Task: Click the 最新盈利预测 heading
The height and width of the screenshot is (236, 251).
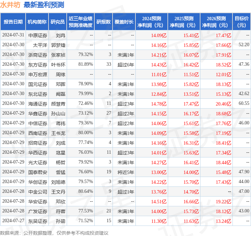Action: (x=44, y=5)
